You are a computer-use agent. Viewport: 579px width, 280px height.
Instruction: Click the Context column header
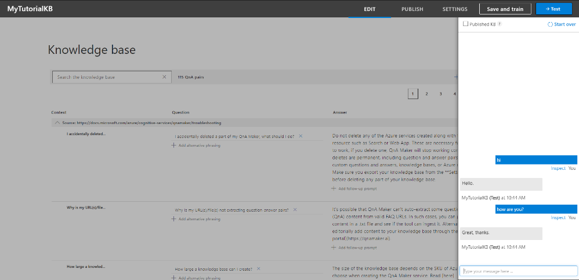click(x=59, y=112)
